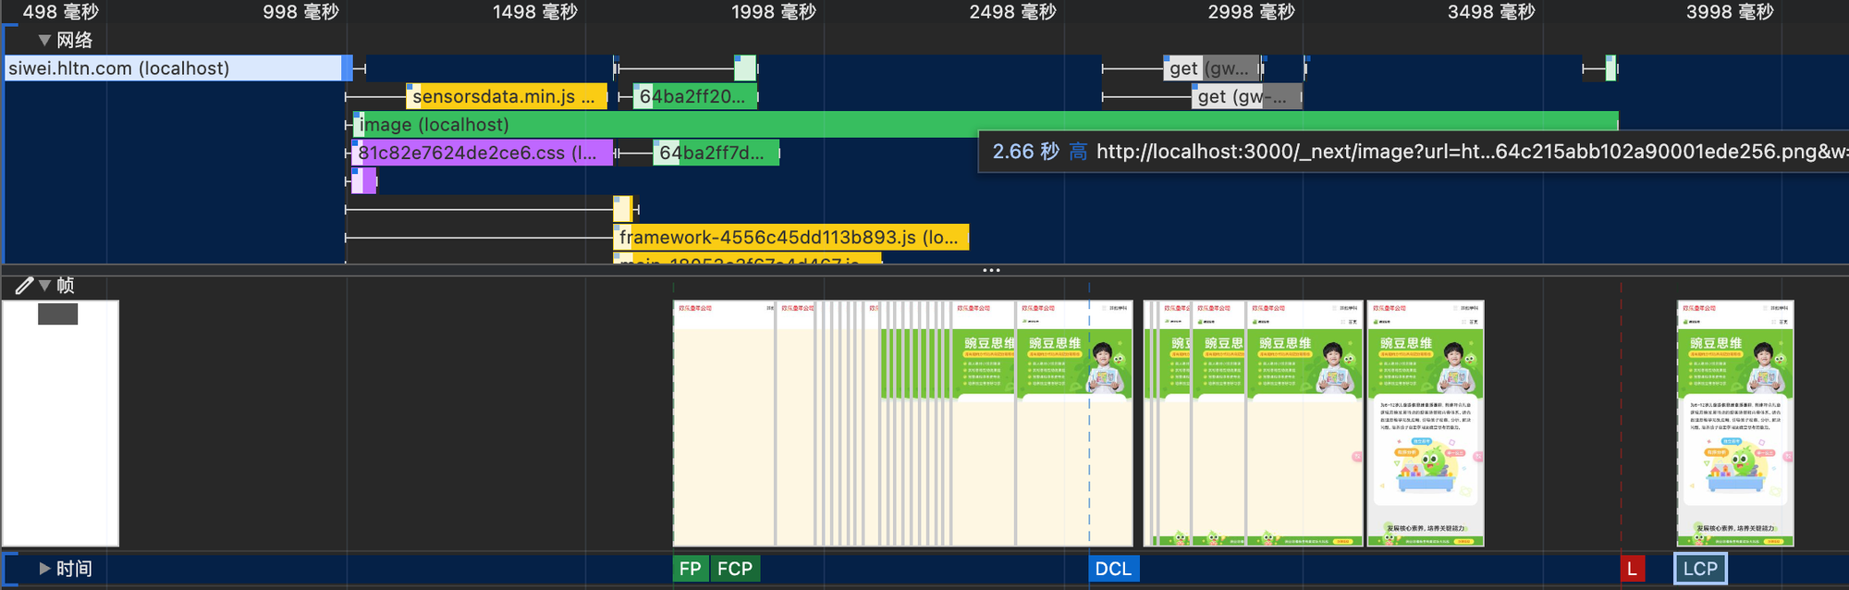The image size is (1849, 590).
Task: Select the 81c82e7624de2ce6.css request
Action: coord(481,153)
